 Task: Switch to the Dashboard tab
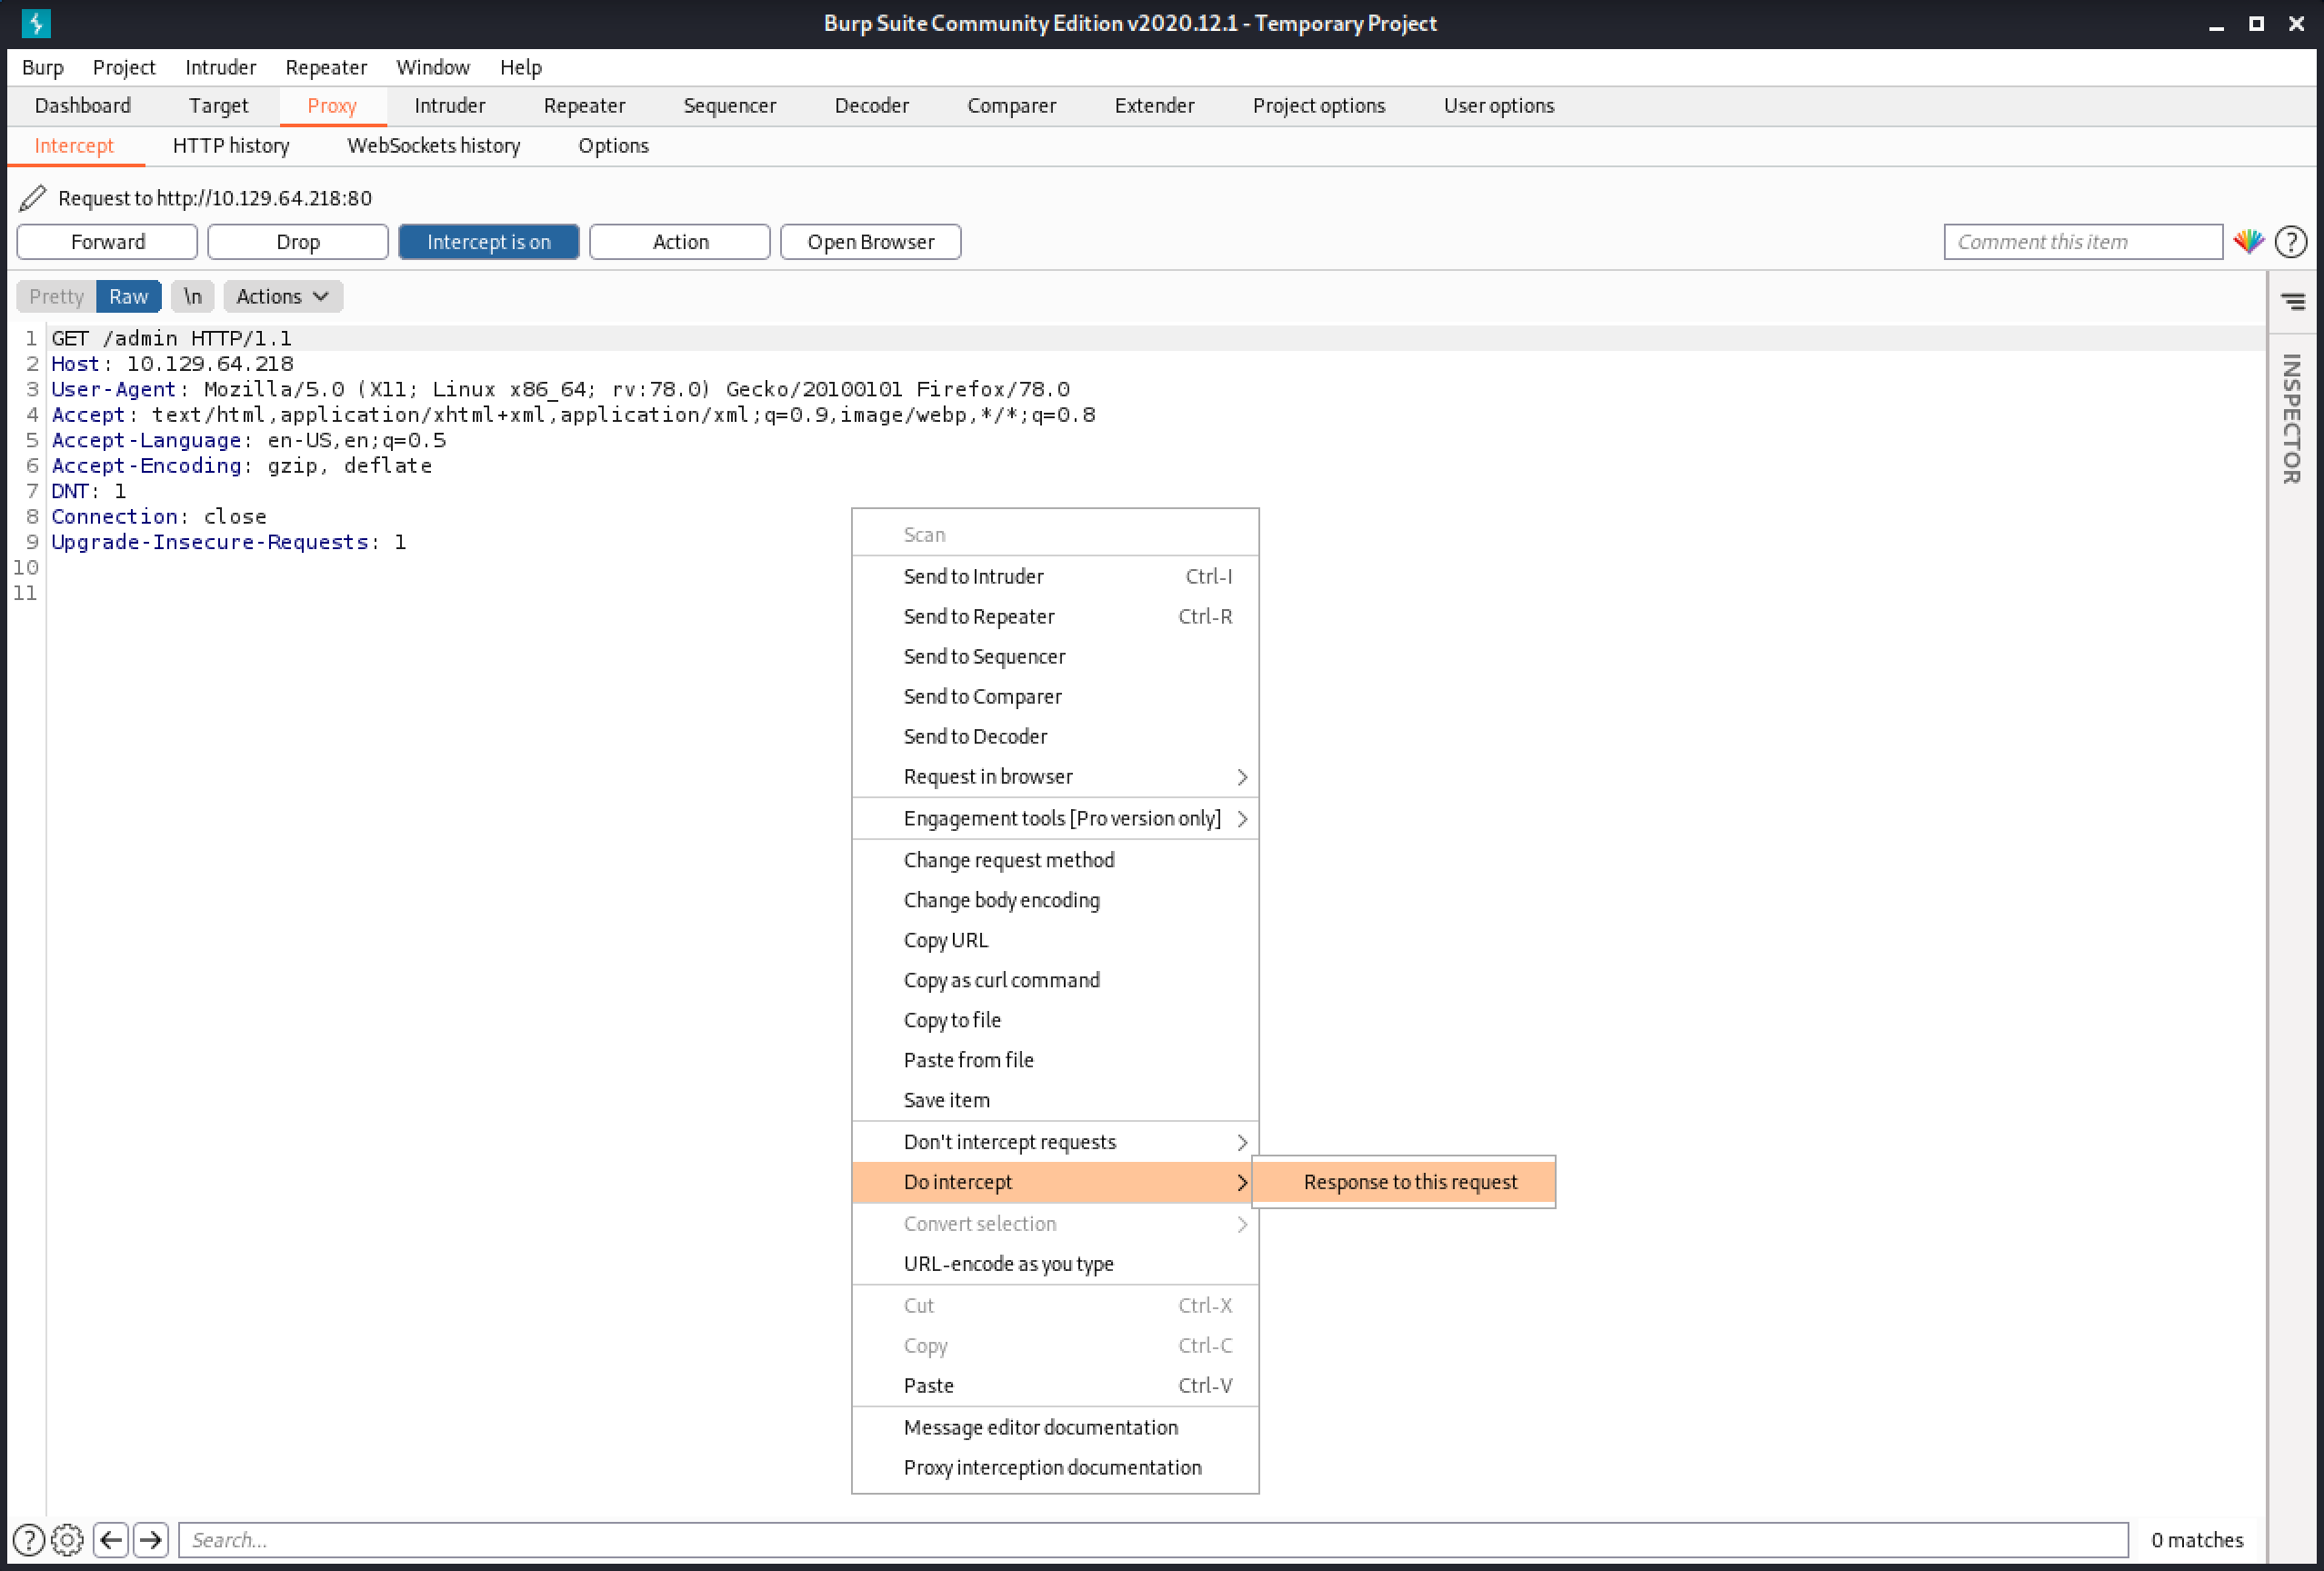click(82, 106)
